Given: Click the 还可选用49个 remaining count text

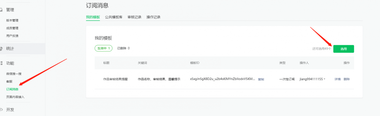Looking at the screenshot, I should click(322, 49).
